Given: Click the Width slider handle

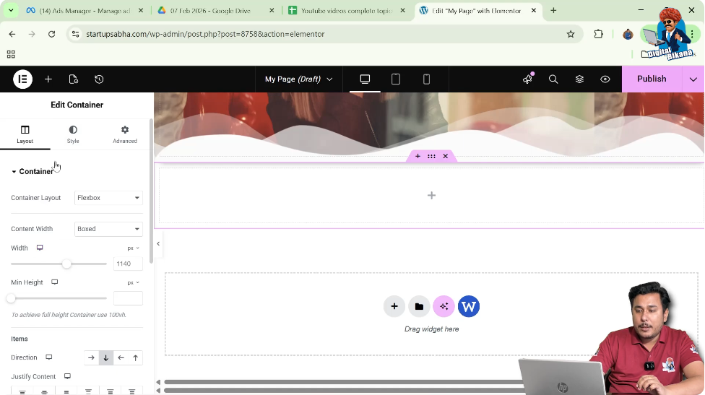Looking at the screenshot, I should [66, 264].
